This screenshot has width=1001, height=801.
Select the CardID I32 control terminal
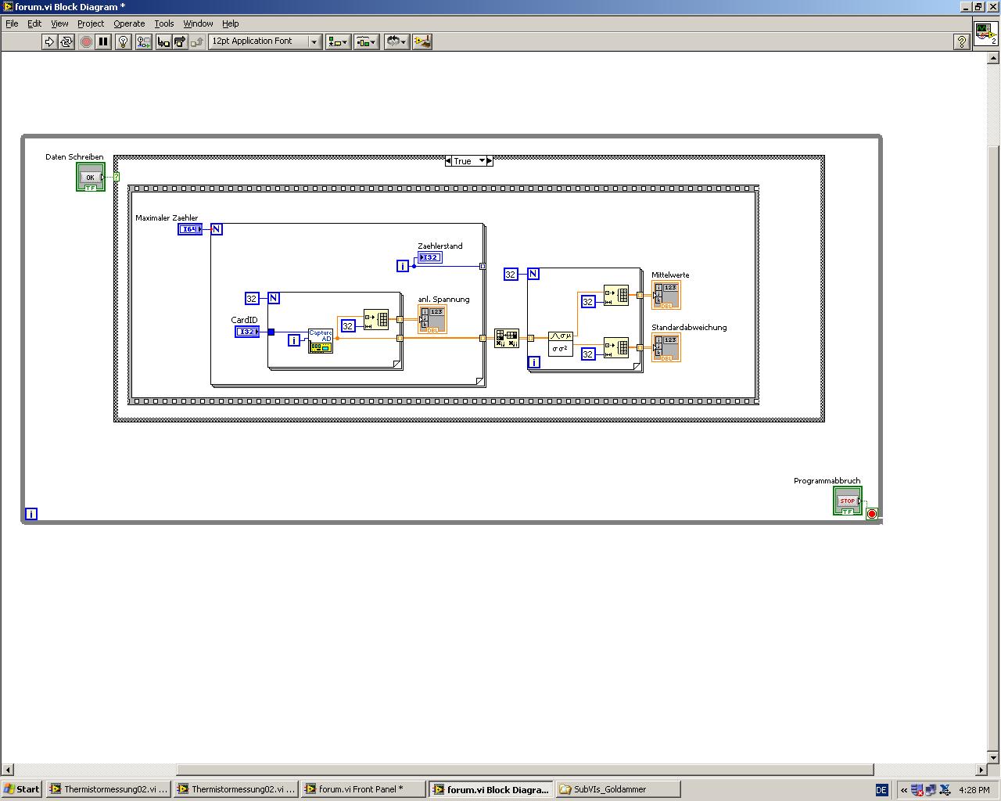247,332
